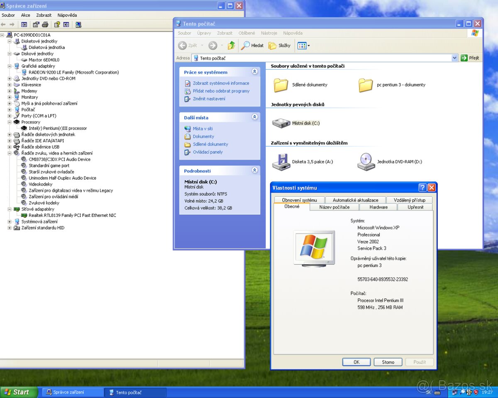Click the printer icon in Device Manager toolbar

45,24
